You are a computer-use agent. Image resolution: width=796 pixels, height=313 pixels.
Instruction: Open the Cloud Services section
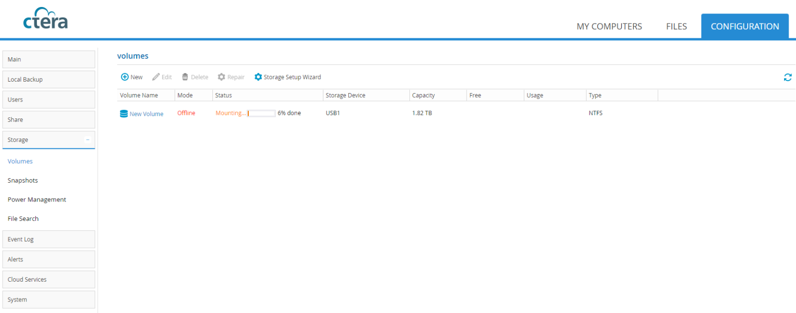tap(49, 280)
